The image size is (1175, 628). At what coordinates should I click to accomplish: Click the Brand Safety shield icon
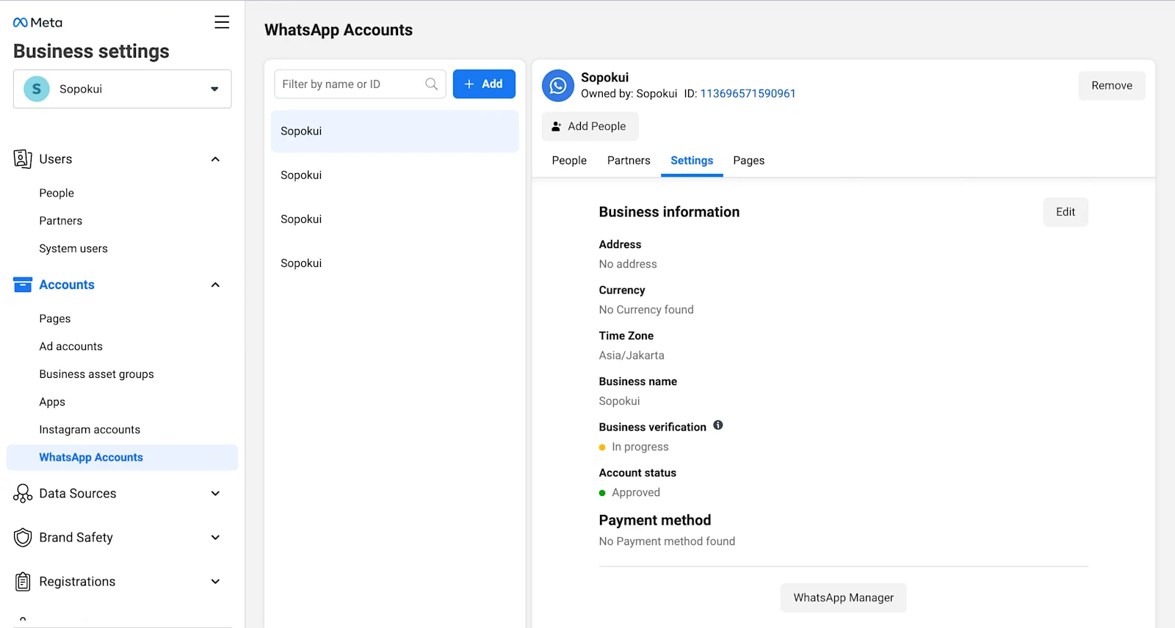23,538
